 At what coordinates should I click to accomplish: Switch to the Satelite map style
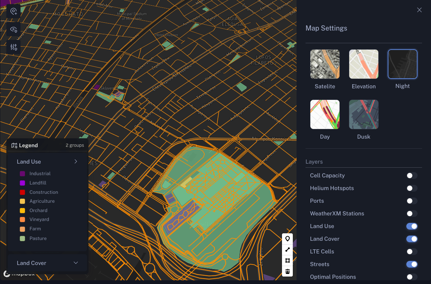(x=325, y=64)
